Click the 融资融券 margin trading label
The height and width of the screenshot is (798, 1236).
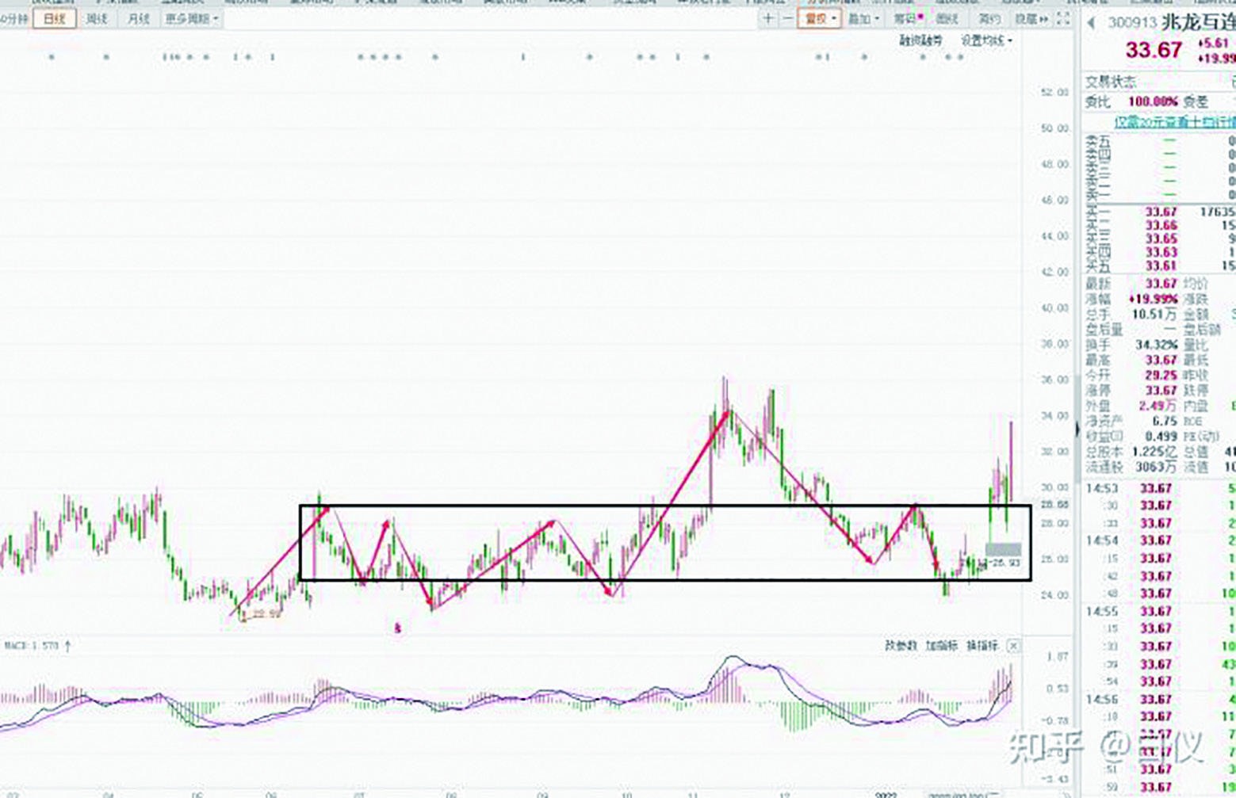pos(920,40)
